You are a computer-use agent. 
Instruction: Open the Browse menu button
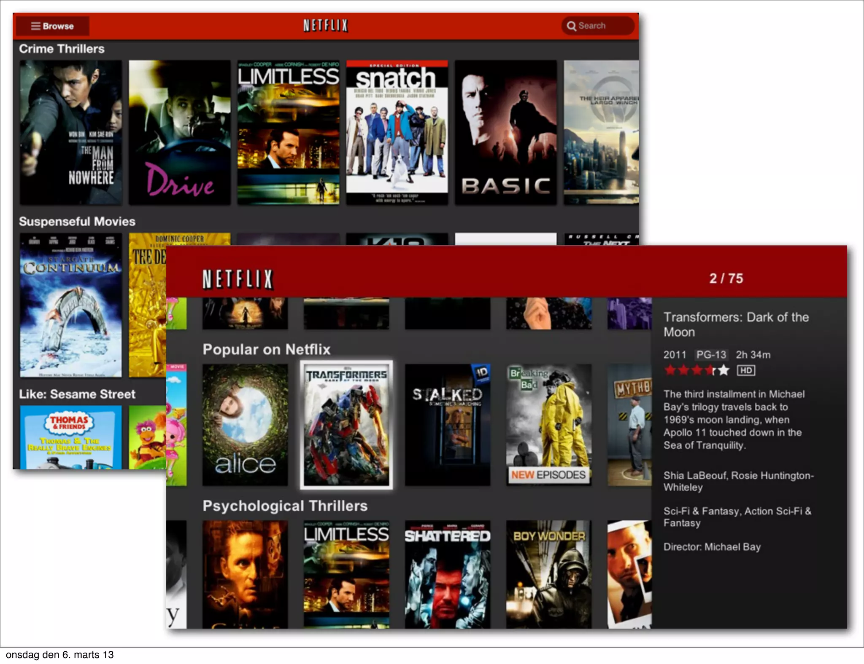click(53, 26)
